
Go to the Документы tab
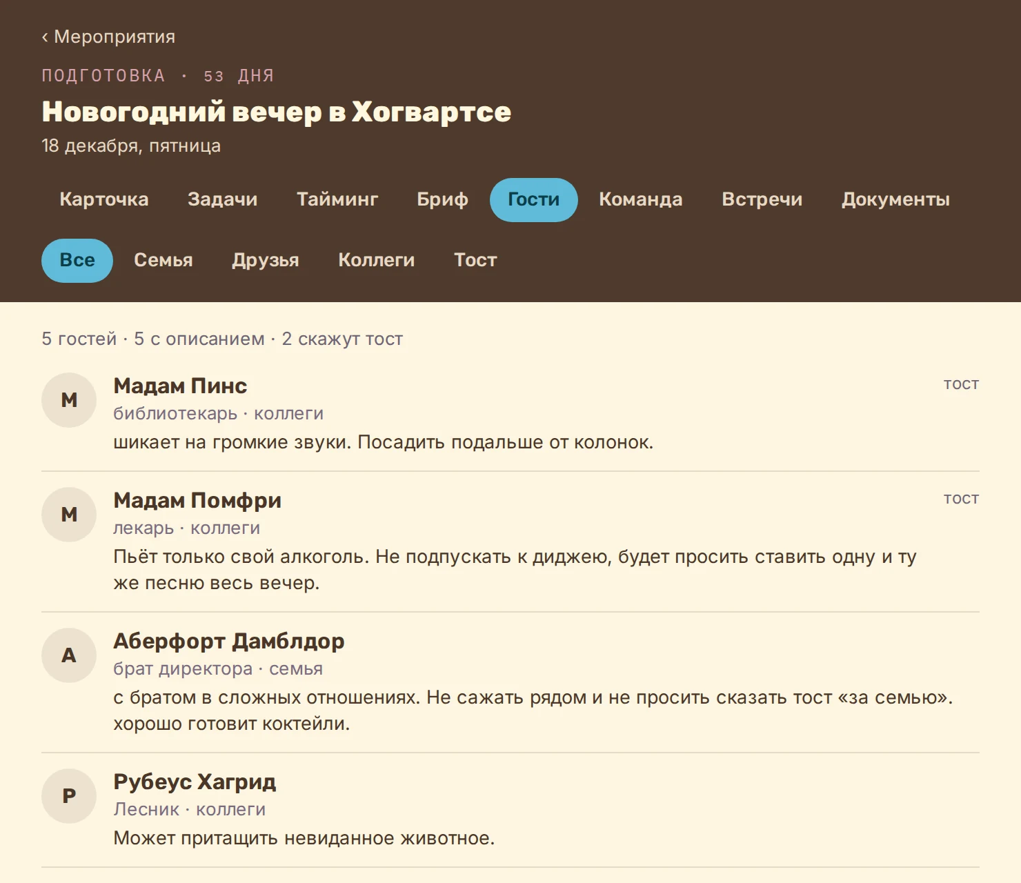[895, 199]
